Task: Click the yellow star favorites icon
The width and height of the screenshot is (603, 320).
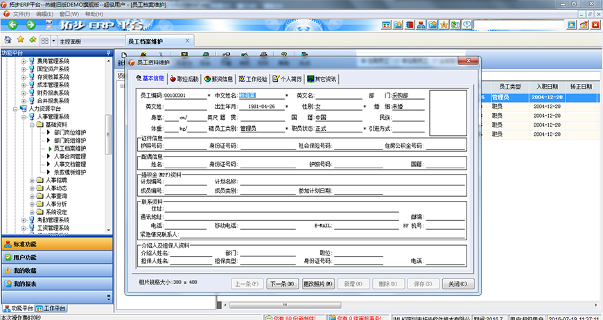Action: click(20, 40)
